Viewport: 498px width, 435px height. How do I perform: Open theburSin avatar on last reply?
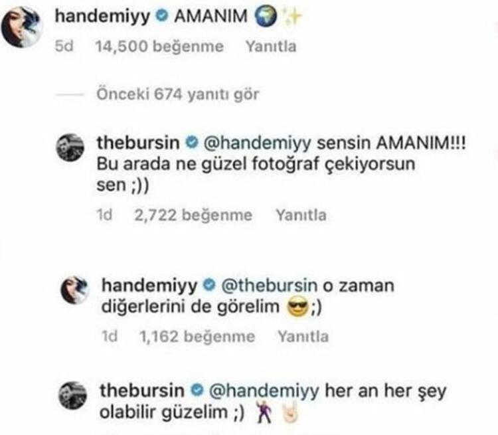pyautogui.click(x=73, y=395)
